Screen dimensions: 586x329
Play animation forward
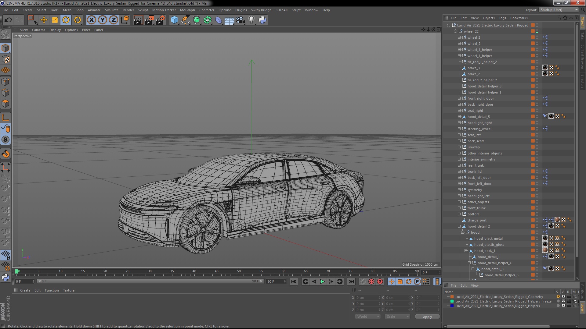click(x=322, y=282)
